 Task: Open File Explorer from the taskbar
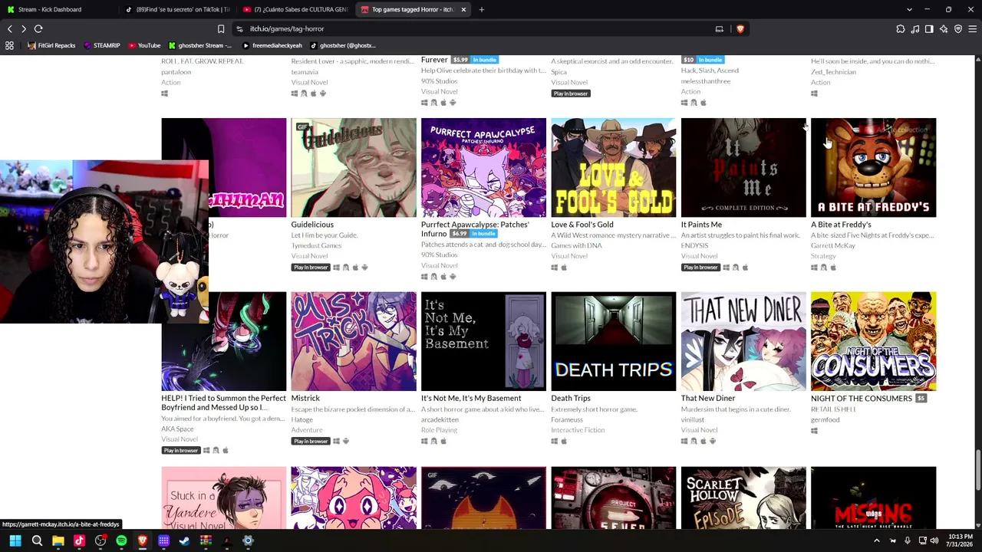[58, 541]
